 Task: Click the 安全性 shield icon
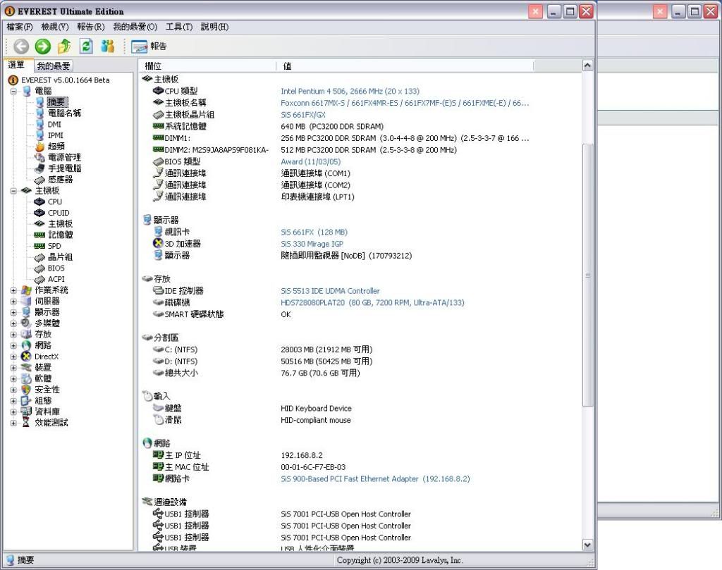26,390
